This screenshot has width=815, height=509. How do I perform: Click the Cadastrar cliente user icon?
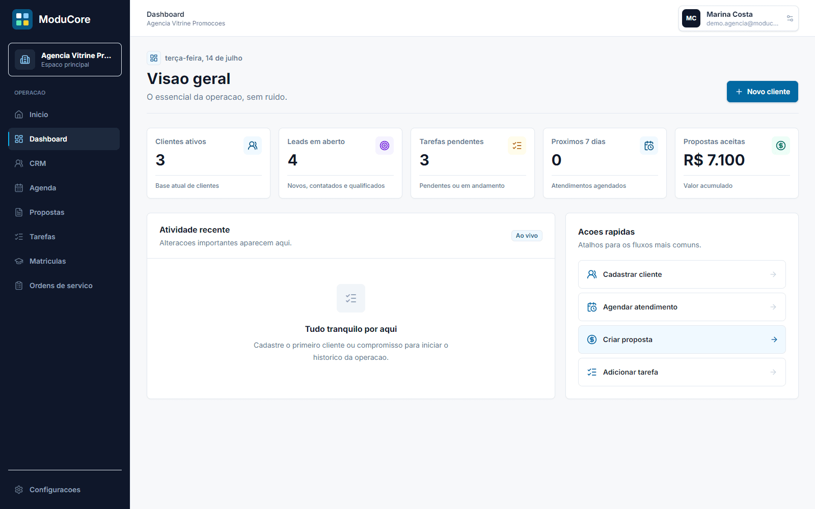pos(592,274)
